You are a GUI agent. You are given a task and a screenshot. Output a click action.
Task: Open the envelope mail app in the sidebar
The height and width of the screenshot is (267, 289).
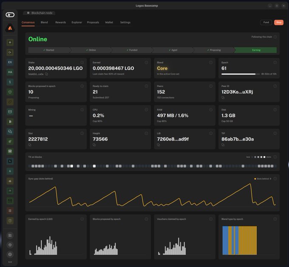pyautogui.click(x=10, y=111)
